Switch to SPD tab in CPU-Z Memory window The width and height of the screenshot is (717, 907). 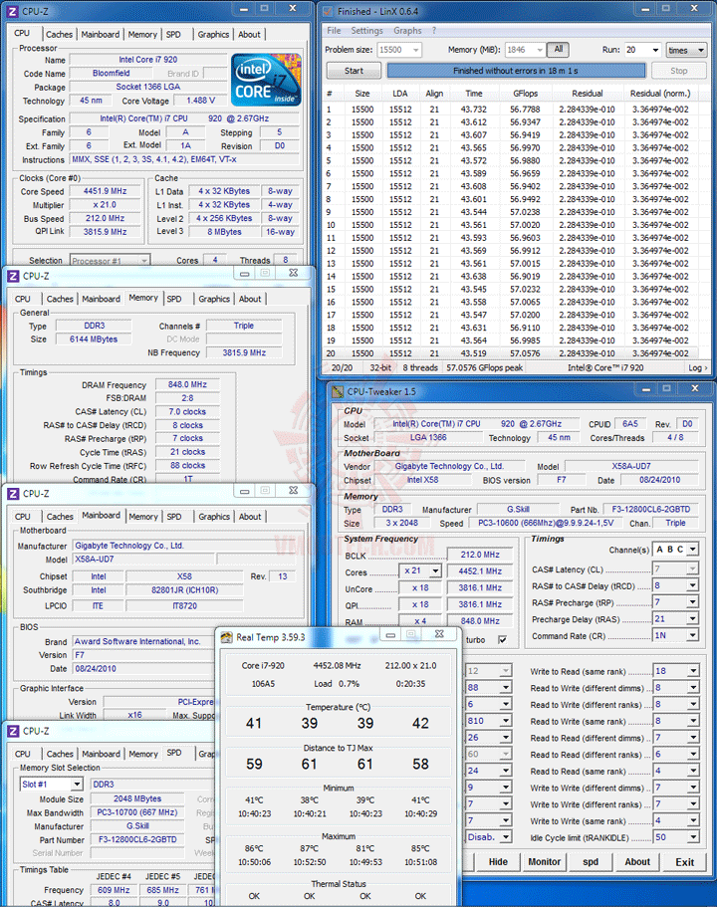174,299
